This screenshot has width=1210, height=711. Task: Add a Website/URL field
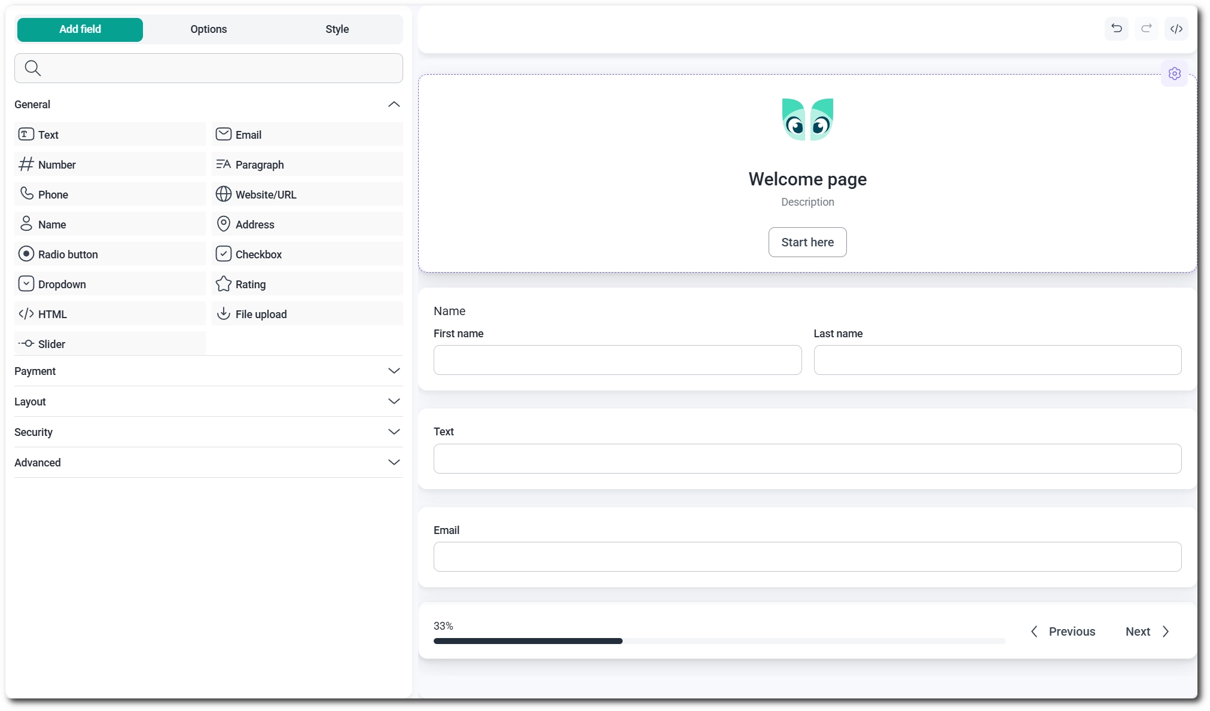[x=307, y=194]
